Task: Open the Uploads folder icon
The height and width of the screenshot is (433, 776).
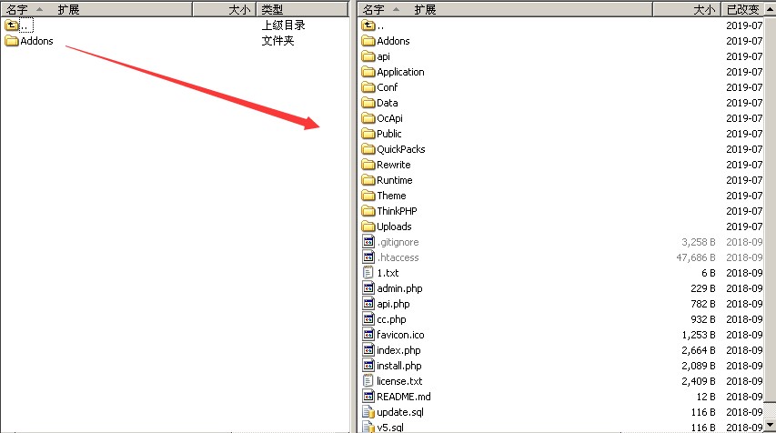Action: 368,227
